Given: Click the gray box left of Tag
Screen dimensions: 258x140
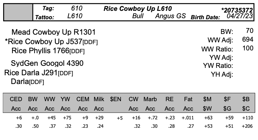Looking at the screenshot, I should (x=18, y=12).
